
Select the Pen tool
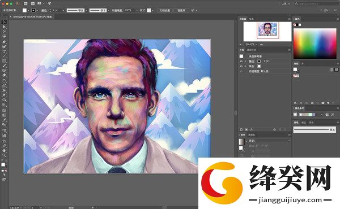click(4, 42)
